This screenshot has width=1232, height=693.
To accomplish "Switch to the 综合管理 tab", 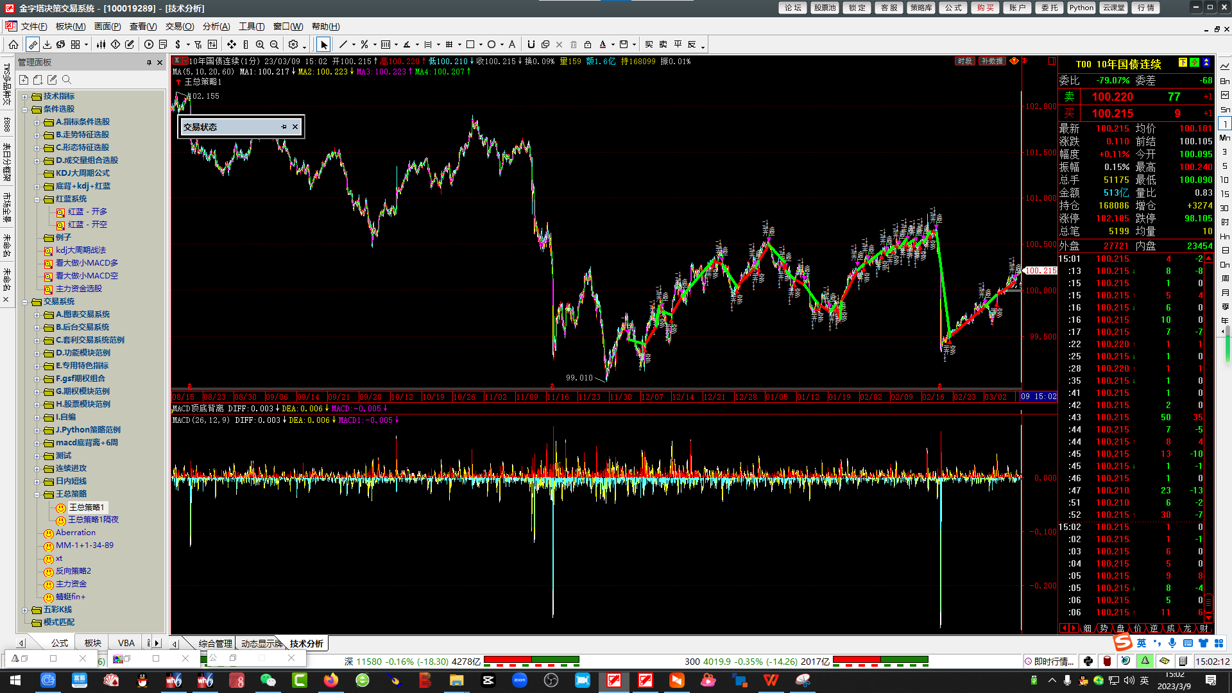I will click(x=215, y=644).
